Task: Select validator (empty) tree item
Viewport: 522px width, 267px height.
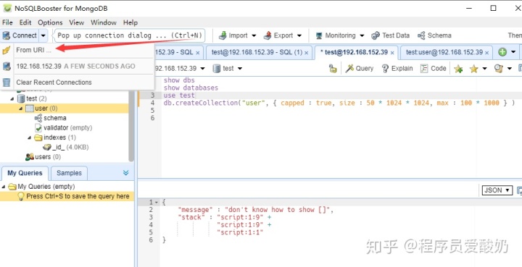Action: (68, 128)
